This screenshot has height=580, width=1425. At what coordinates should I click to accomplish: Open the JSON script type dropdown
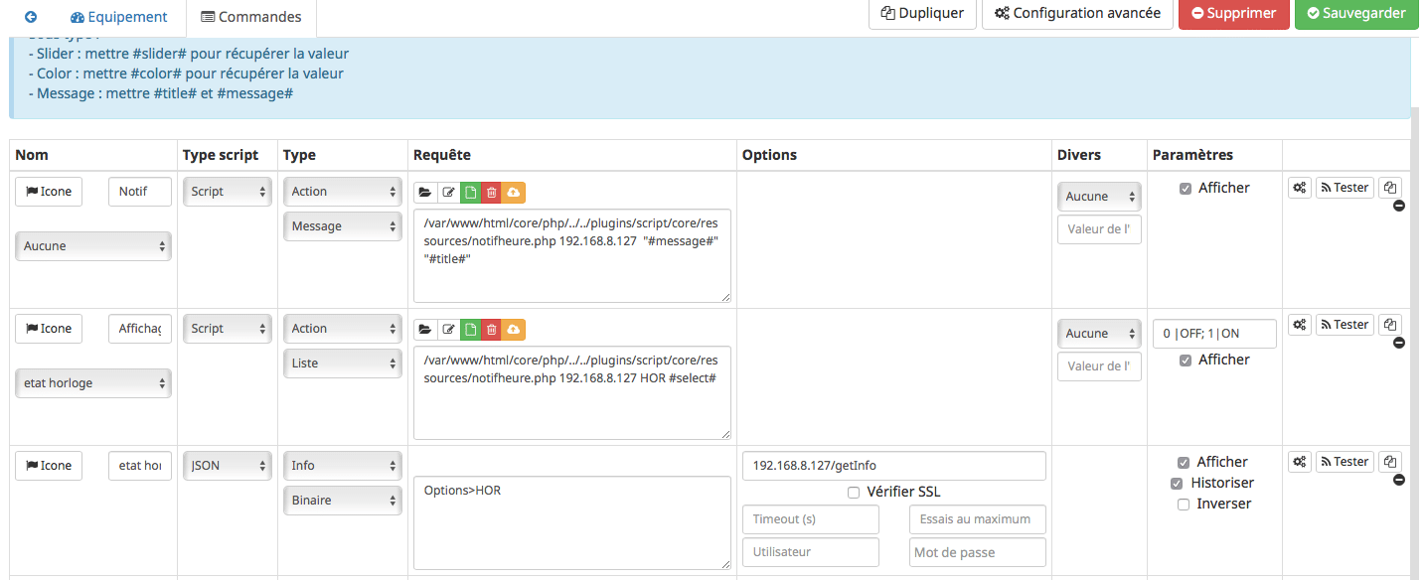click(227, 466)
